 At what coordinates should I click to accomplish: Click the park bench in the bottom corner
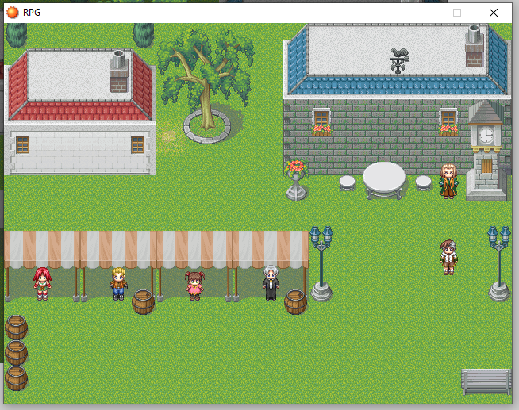[486, 381]
